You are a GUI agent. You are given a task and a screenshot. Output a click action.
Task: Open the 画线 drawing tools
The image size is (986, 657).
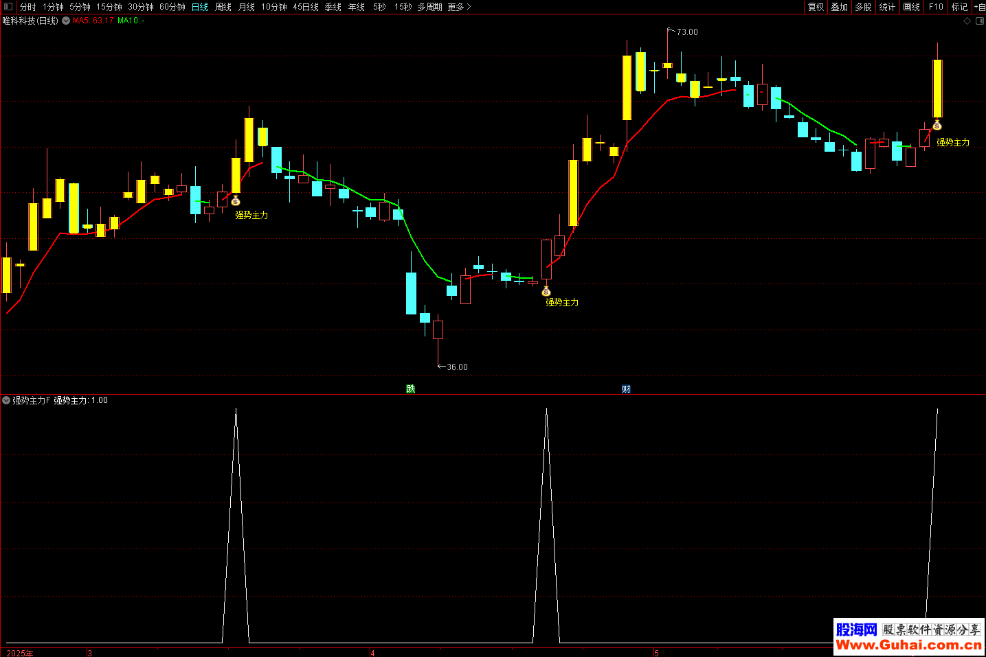pyautogui.click(x=911, y=7)
